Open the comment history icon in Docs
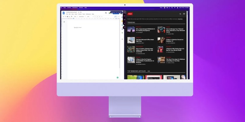 pos(106,13)
